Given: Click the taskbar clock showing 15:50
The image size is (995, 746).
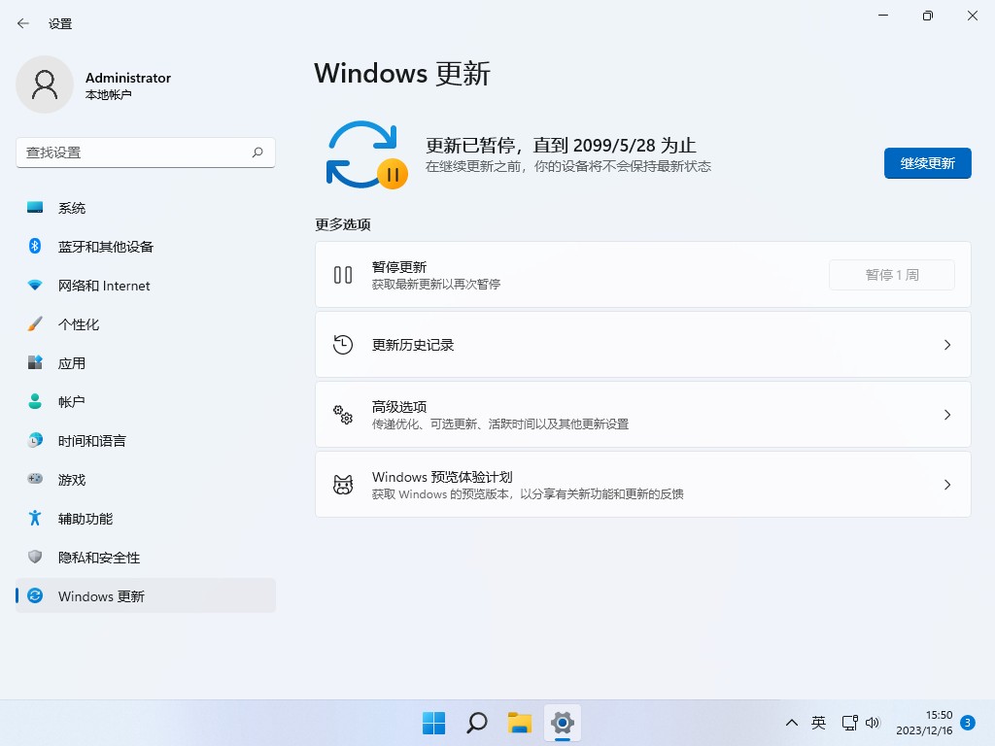Looking at the screenshot, I should point(924,723).
